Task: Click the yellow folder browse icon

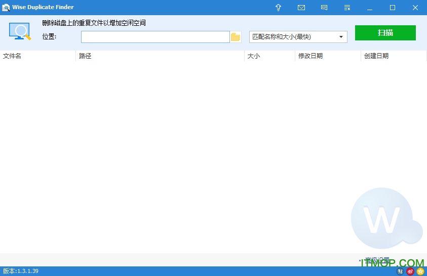Action: (236, 37)
